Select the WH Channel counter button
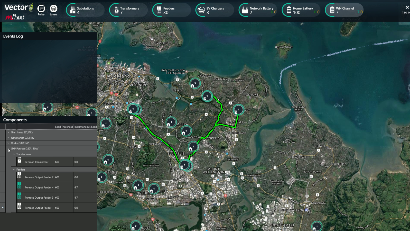The height and width of the screenshot is (231, 410). [344, 10]
